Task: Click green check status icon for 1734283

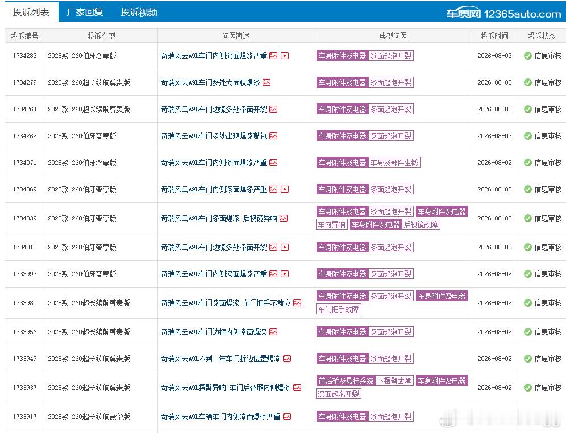Action: tap(528, 56)
